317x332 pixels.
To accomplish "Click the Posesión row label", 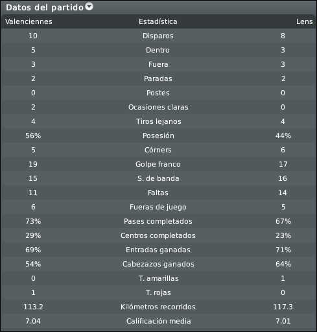I will click(158, 136).
